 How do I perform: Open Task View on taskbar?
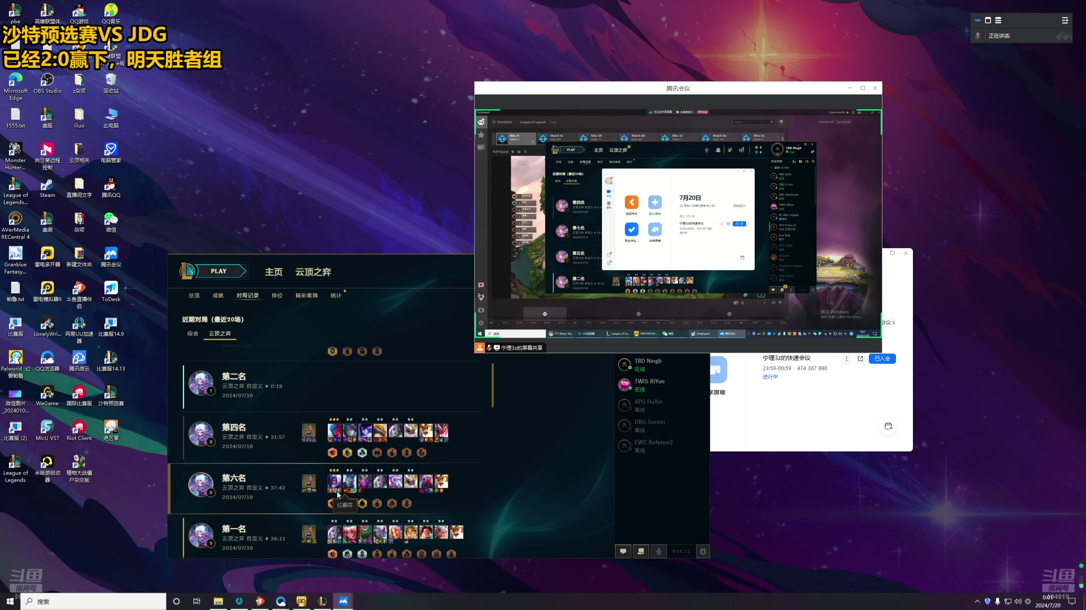coord(196,601)
